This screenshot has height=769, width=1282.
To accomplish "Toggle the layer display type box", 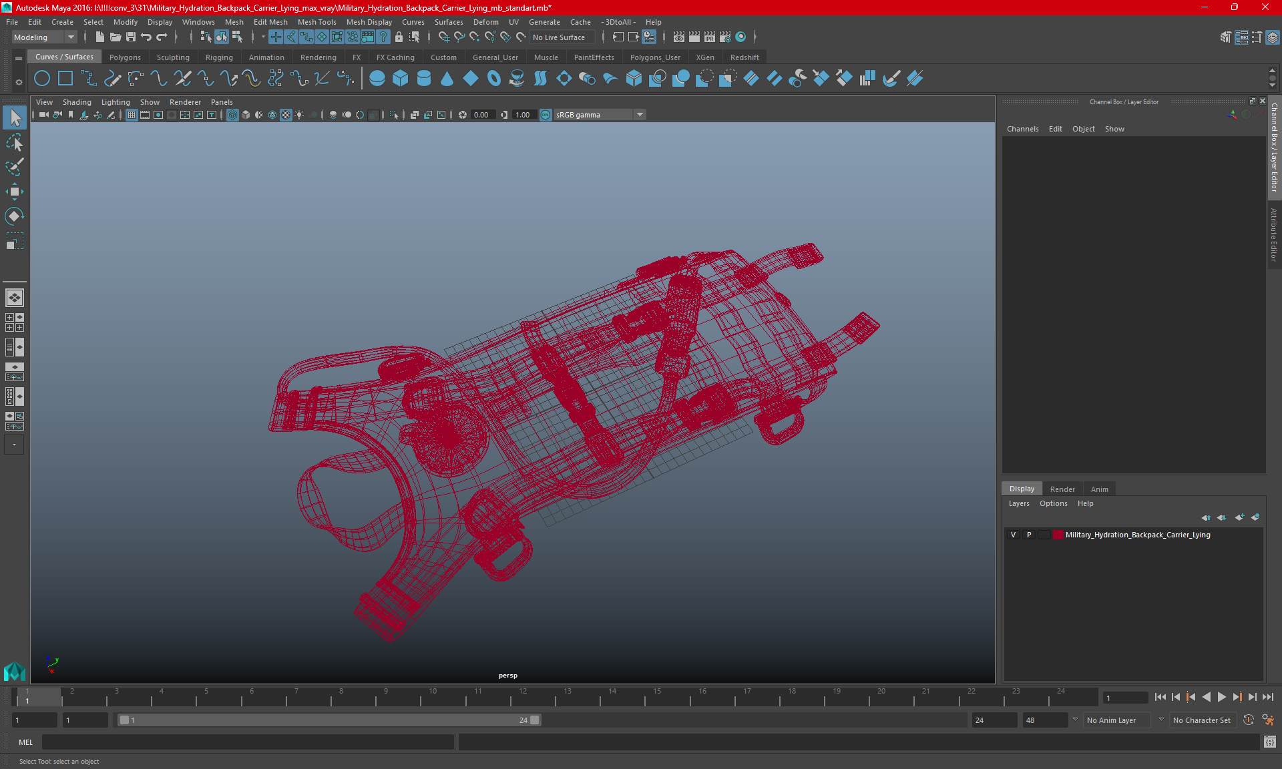I will coord(1044,535).
